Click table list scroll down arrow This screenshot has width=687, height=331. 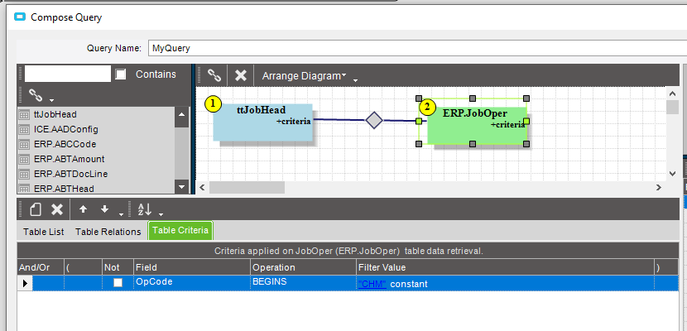[181, 187]
